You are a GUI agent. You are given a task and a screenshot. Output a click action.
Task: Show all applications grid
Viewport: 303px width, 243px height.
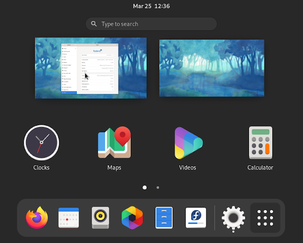[x=265, y=218]
